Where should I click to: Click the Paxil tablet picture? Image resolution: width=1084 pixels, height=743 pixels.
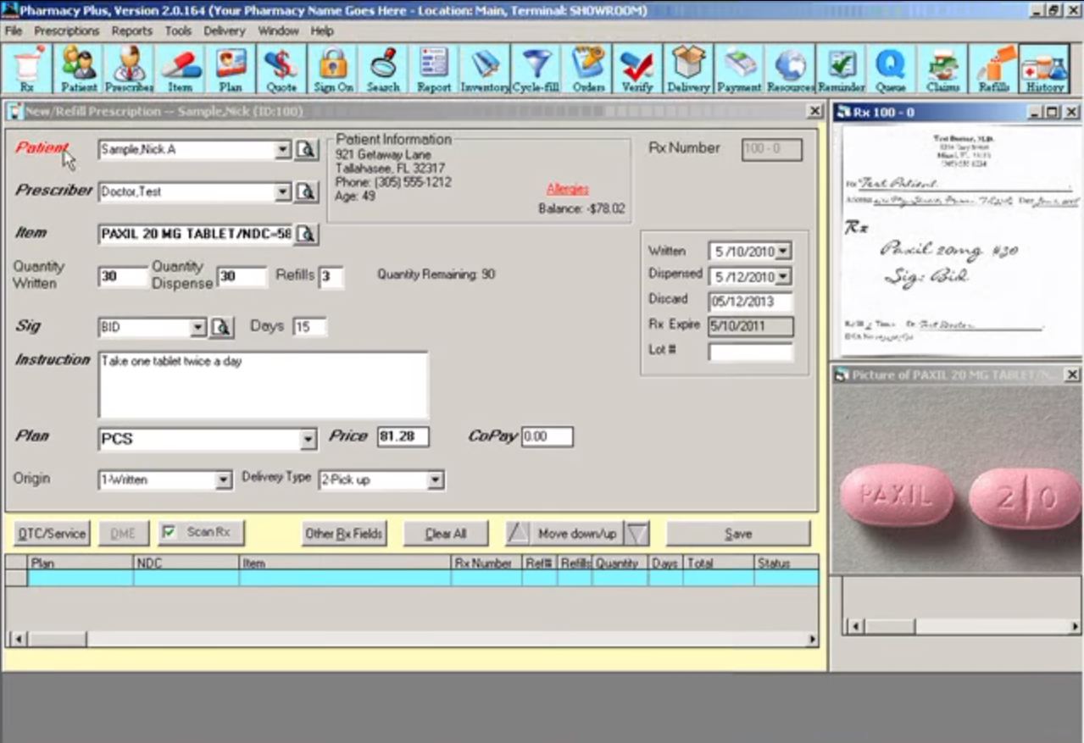point(958,479)
